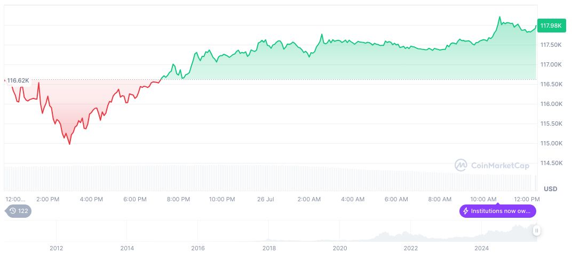Viewport: 572px width, 254px height.
Task: Select 2012 on the navigator timeline
Action: tap(57, 248)
